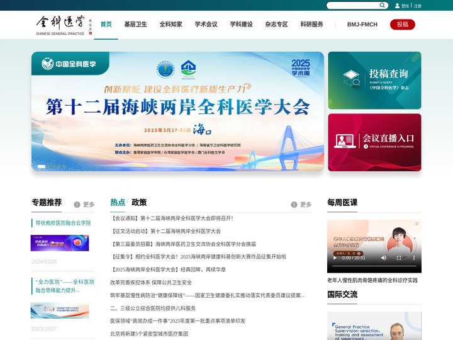Viewport: 453px width, 340px height.
Task: Click the 全科医学 Chinese General Practice logo
Action: tap(64, 25)
